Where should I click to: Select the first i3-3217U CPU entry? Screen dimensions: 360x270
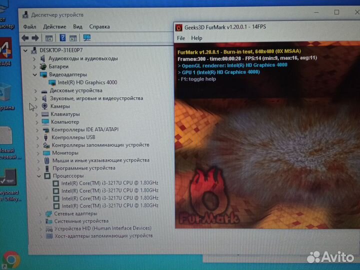[109, 183]
